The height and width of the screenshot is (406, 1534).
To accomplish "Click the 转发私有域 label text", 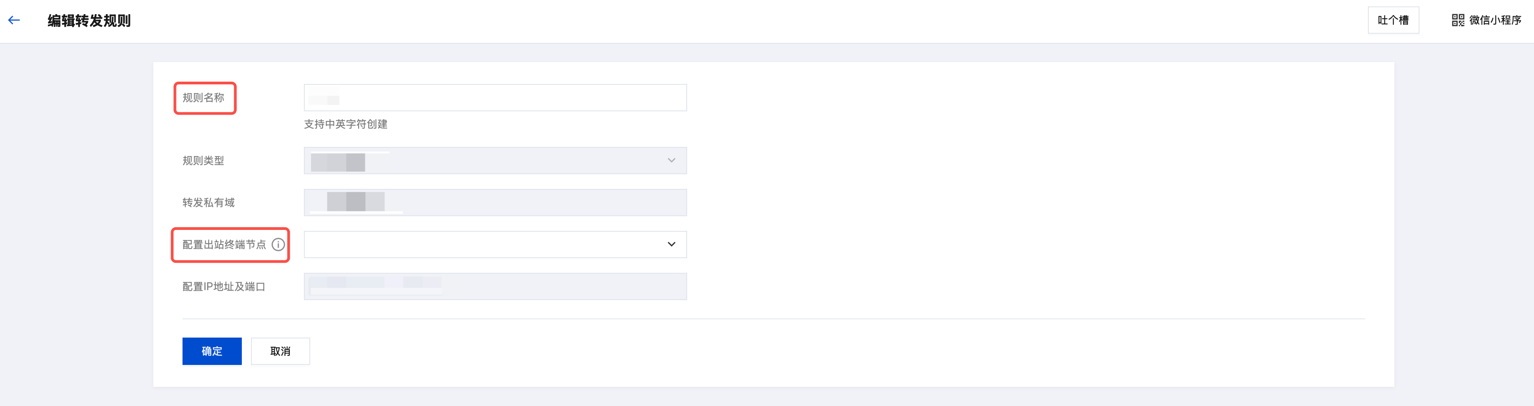I will point(209,203).
